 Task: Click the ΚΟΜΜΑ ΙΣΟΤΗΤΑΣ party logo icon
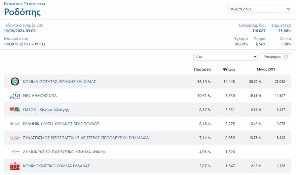15,82
